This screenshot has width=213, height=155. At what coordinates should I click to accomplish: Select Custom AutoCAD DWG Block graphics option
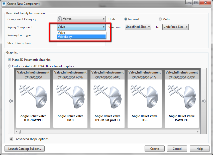click(10, 66)
